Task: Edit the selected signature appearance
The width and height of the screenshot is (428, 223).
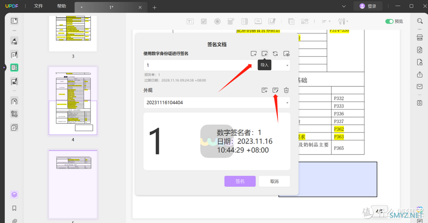Action: pyautogui.click(x=275, y=90)
